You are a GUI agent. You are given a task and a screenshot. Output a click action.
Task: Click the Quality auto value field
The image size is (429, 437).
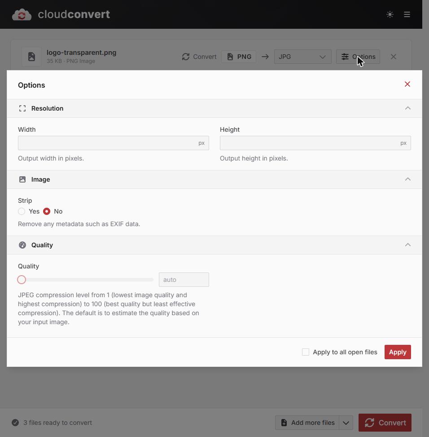[184, 280]
